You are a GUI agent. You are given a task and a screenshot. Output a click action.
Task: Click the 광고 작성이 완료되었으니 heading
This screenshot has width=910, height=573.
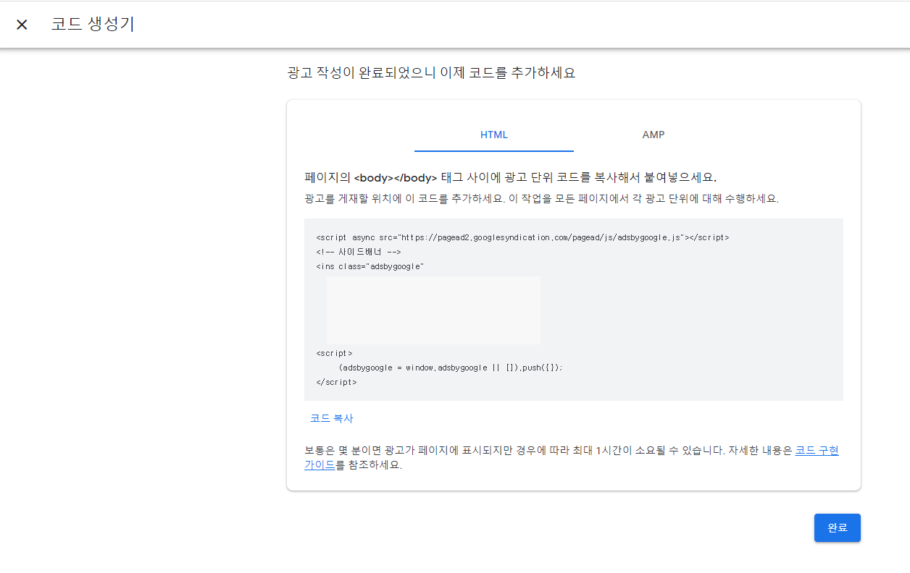click(x=431, y=73)
